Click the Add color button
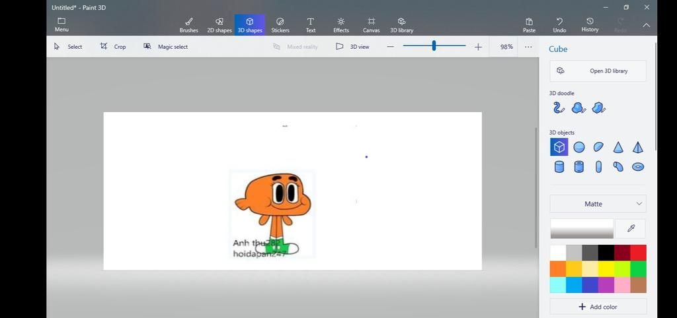677x318 pixels. [x=598, y=307]
